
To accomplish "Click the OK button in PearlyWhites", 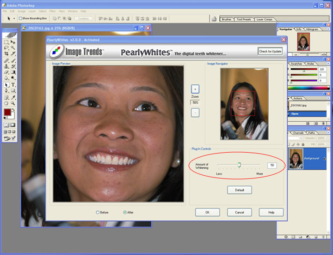I will [x=208, y=212].
